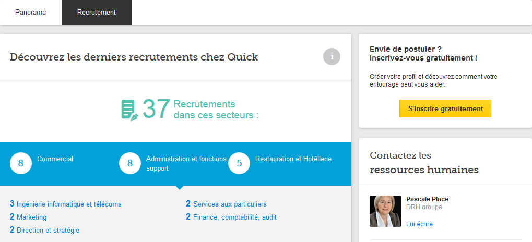Select the Commercial sector

pos(55,159)
